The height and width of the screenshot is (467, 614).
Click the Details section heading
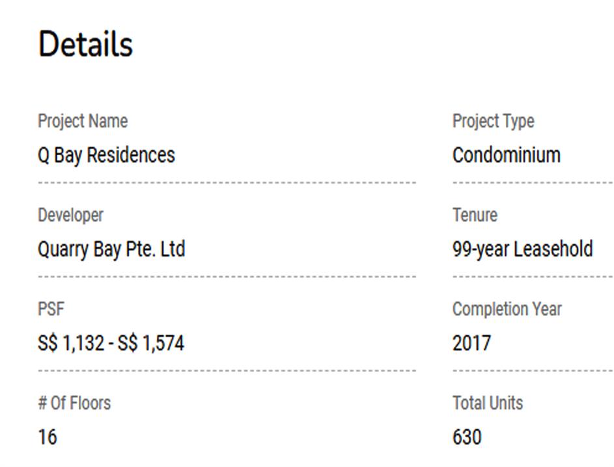coord(85,45)
